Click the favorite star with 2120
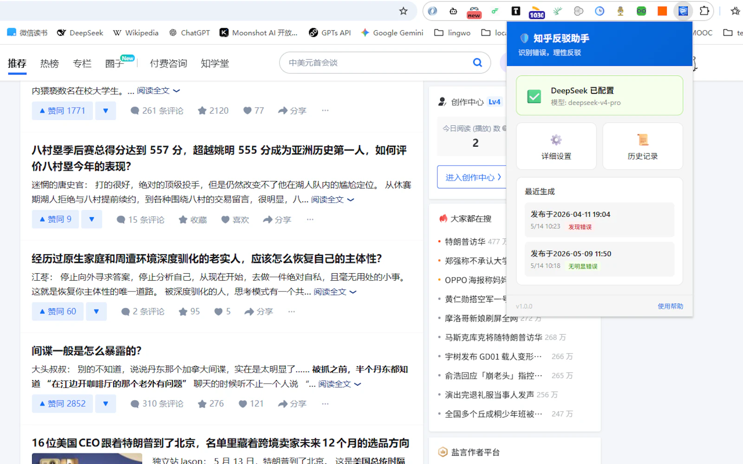Viewport: 743px width, 464px height. pos(213,111)
